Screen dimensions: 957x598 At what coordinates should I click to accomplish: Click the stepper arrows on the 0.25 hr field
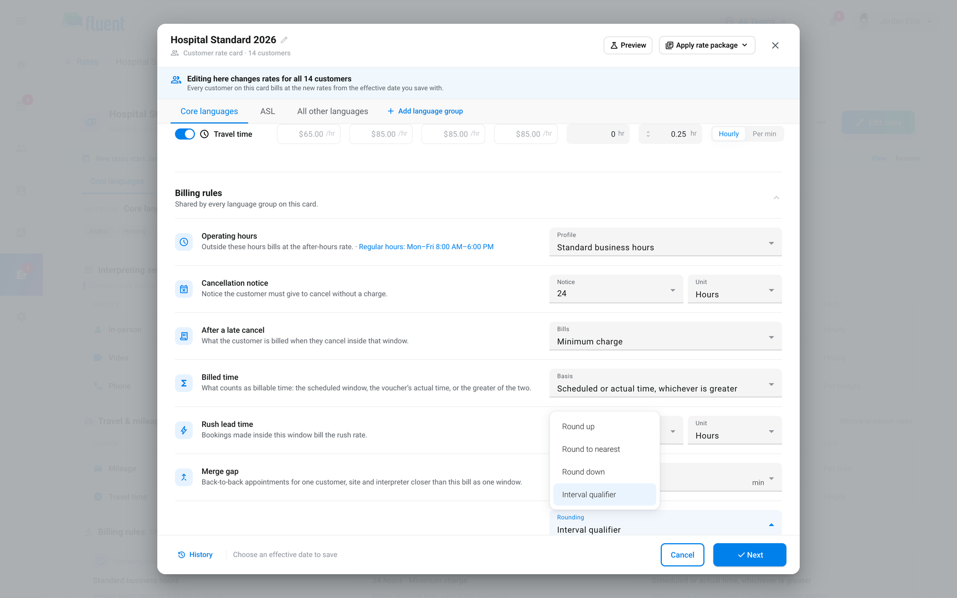click(x=648, y=134)
